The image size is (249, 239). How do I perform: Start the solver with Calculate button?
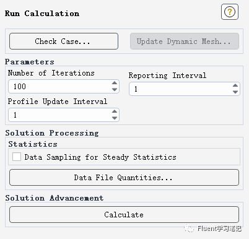coord(124,215)
